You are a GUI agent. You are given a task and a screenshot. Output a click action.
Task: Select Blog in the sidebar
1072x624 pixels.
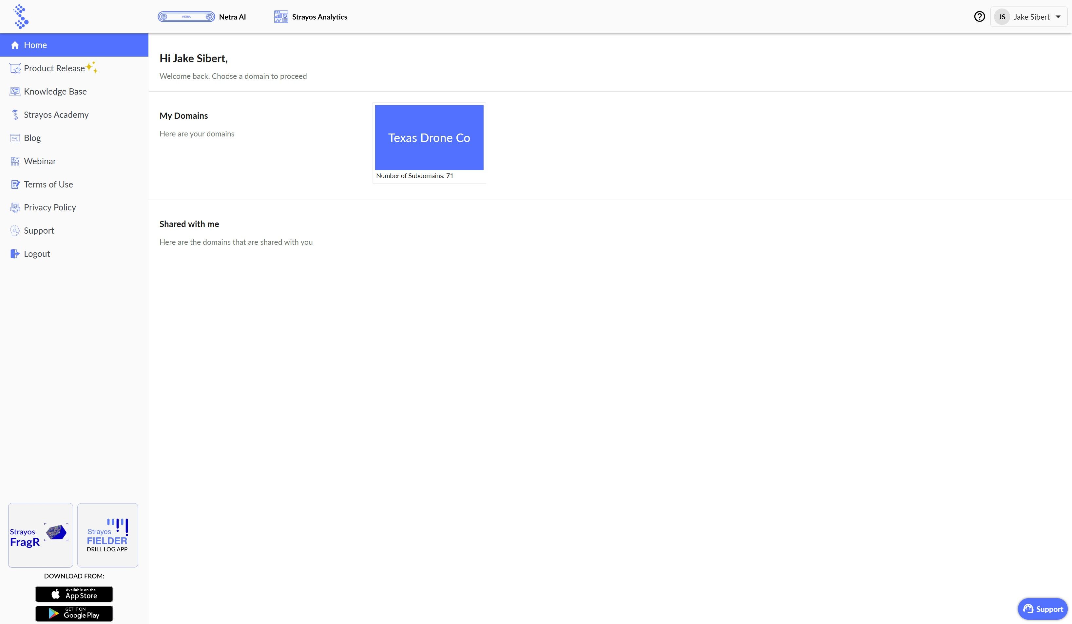[x=74, y=138]
